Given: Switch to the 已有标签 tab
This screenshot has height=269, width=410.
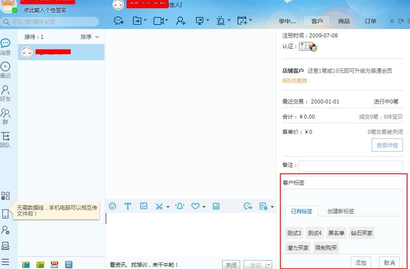Looking at the screenshot, I should [x=301, y=211].
